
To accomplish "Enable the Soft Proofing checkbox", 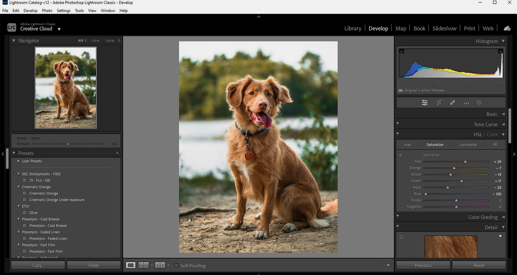I will tap(176, 266).
